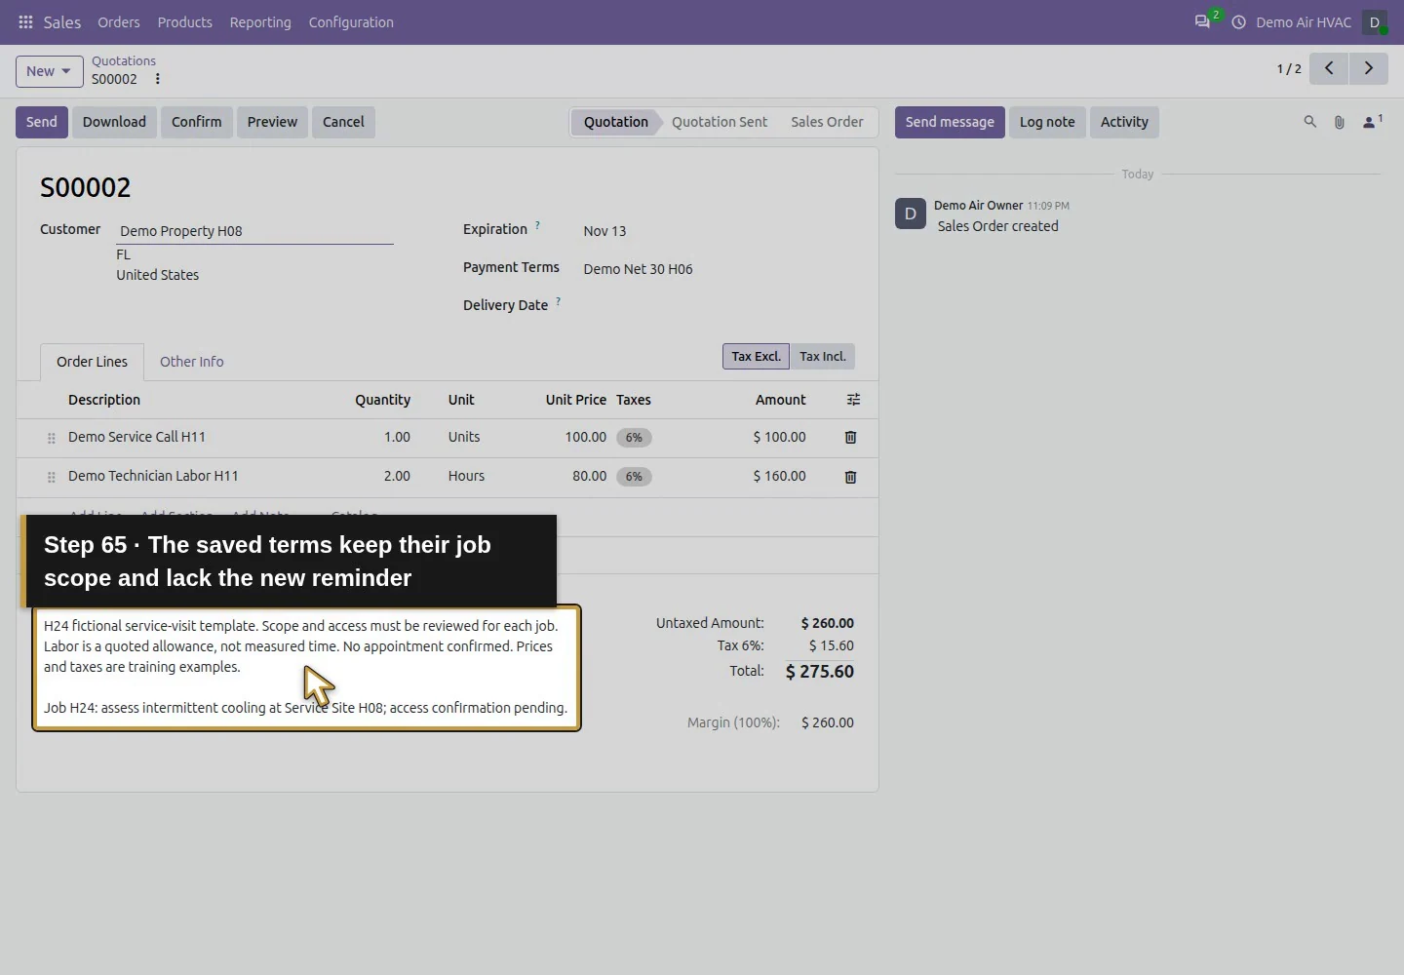1404x975 pixels.
Task: Download the quotation
Action: coord(114,122)
